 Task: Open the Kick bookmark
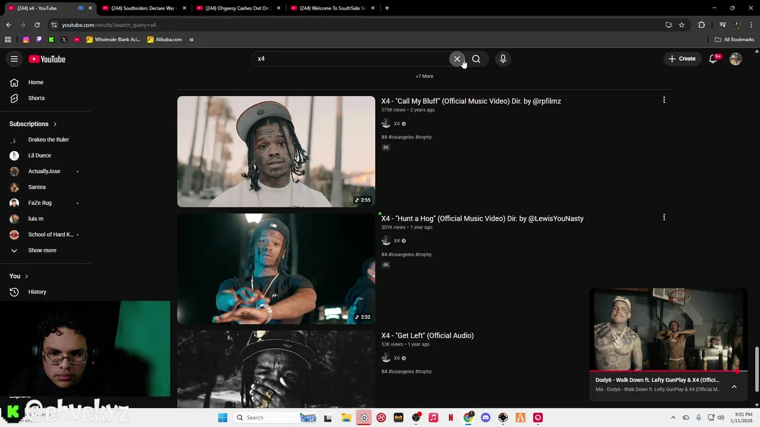[x=52, y=40]
